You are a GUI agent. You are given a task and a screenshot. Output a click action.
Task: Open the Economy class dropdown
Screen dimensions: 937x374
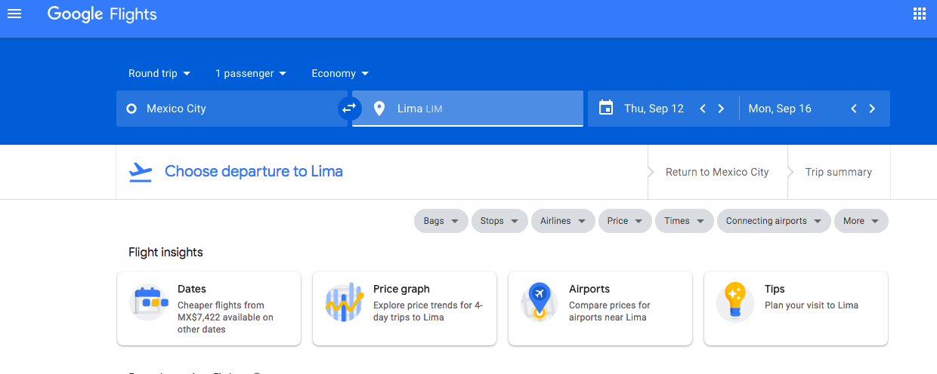[x=340, y=73]
